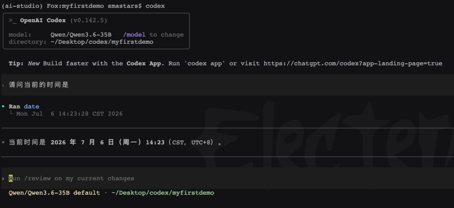The width and height of the screenshot is (454, 208).
Task: Click the dot separator in status line
Action: click(106, 193)
